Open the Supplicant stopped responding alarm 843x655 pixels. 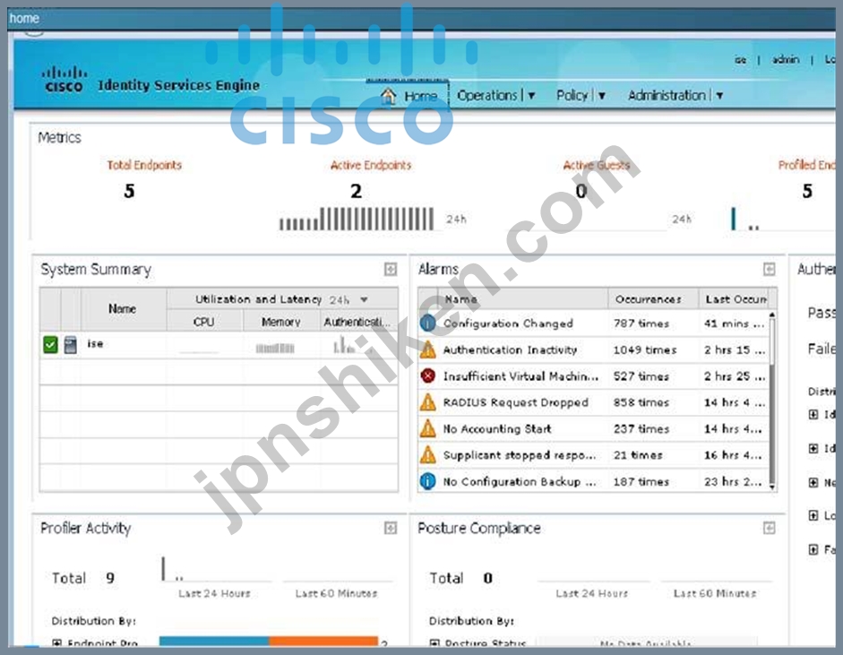(x=520, y=455)
